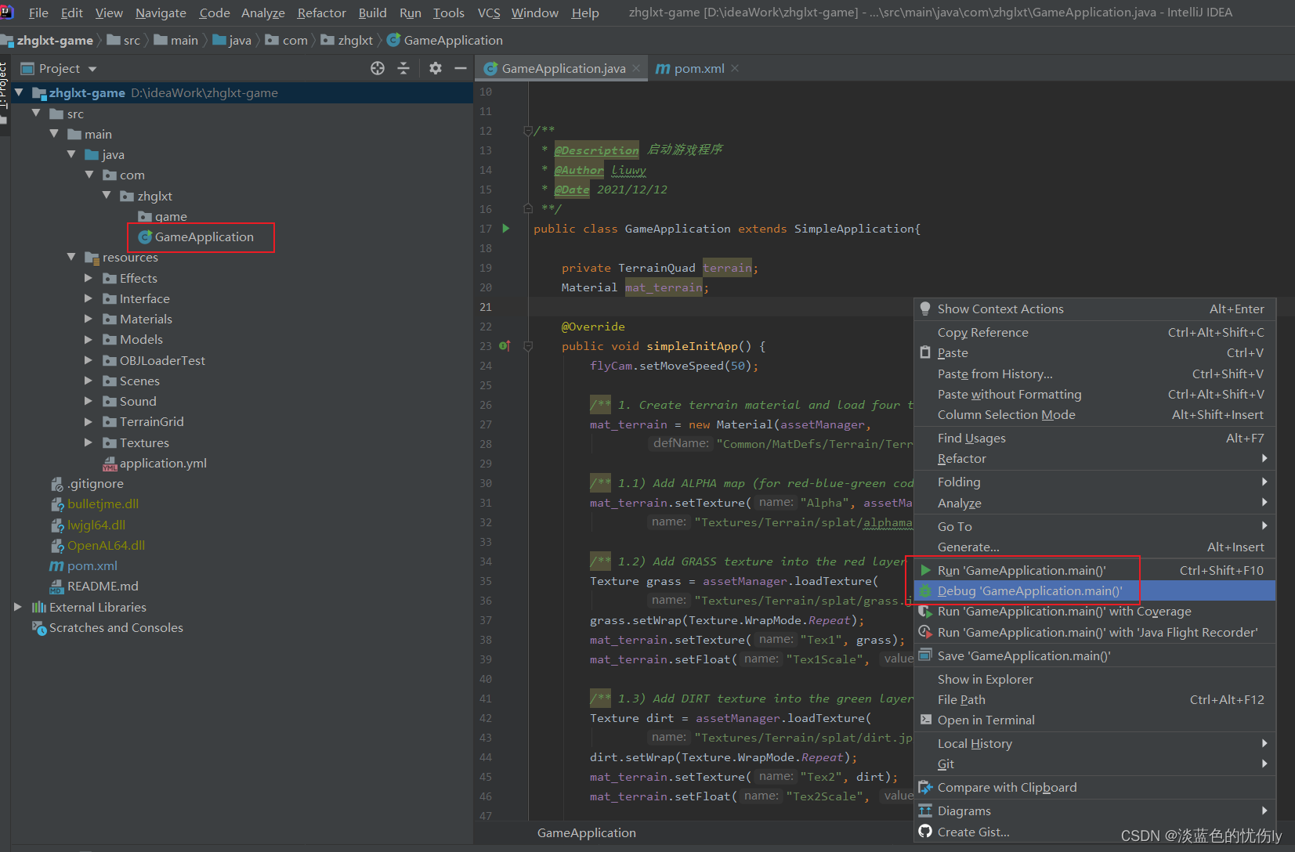
Task: Click the GameApplication class icon in project tree
Action: click(145, 236)
